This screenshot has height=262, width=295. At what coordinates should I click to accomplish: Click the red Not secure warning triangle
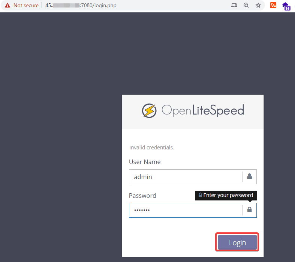(7, 5)
